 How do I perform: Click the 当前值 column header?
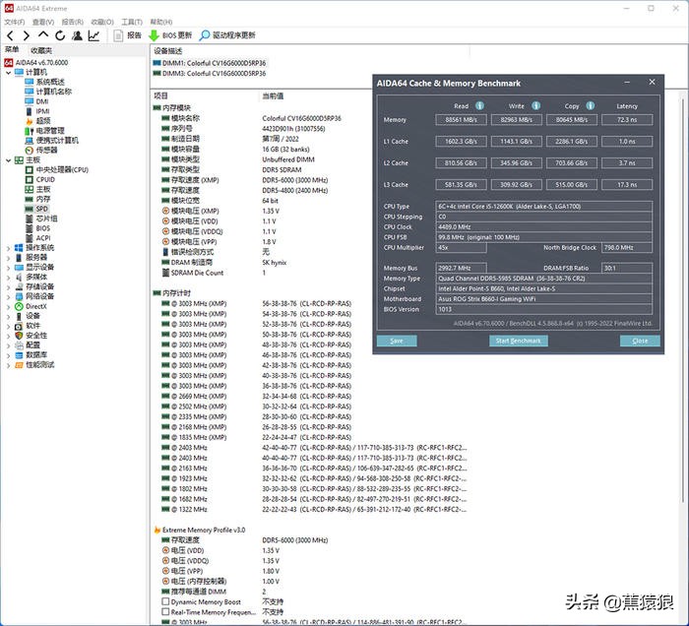(x=273, y=95)
